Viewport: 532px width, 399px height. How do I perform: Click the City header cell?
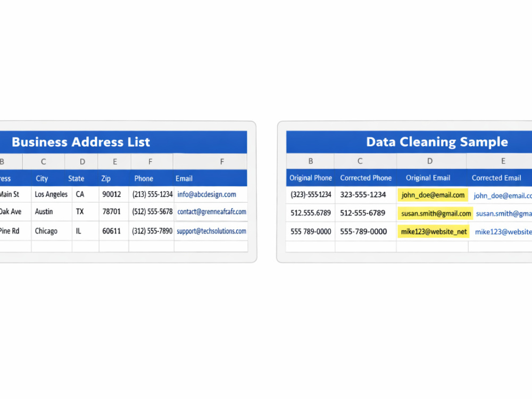[41, 178]
